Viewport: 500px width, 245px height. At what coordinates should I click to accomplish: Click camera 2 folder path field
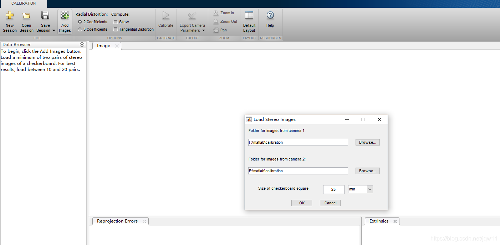tap(298, 171)
